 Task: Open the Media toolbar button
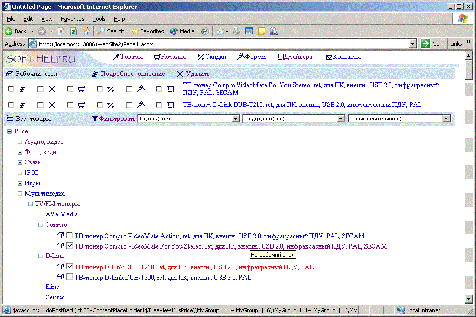(182, 31)
